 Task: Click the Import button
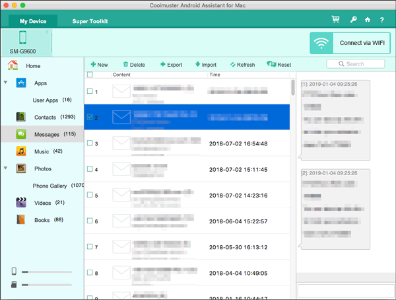click(x=206, y=65)
